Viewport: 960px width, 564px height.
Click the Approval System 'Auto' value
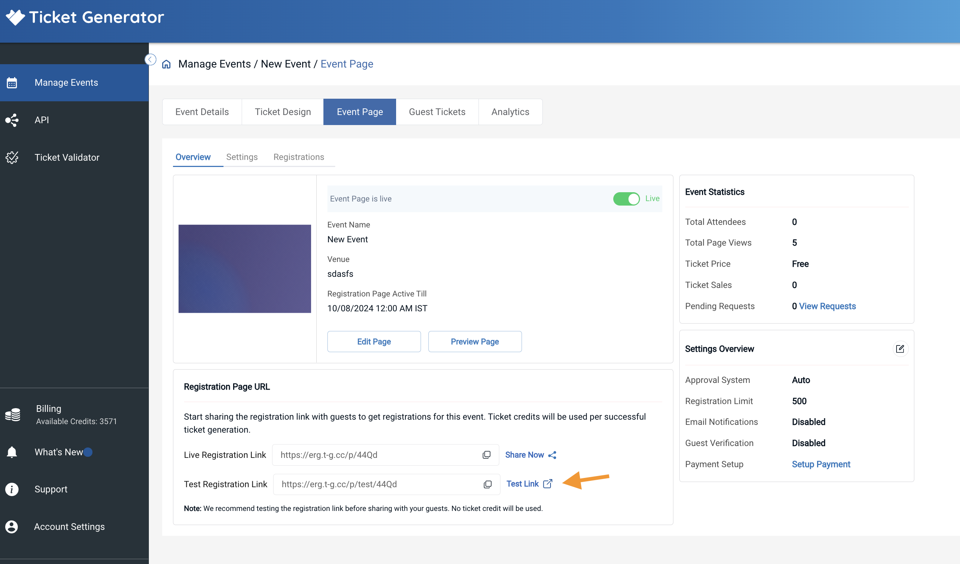click(x=801, y=380)
